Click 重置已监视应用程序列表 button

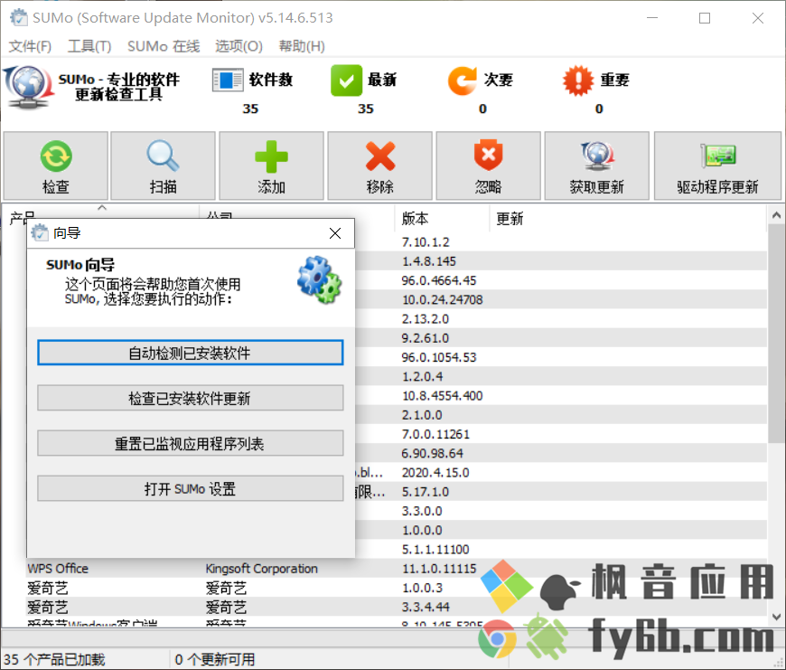tap(191, 443)
